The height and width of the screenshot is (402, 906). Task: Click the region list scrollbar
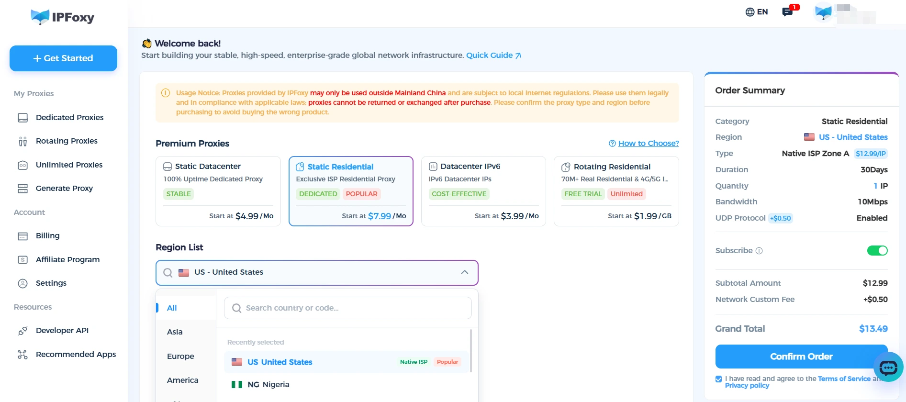click(x=471, y=351)
